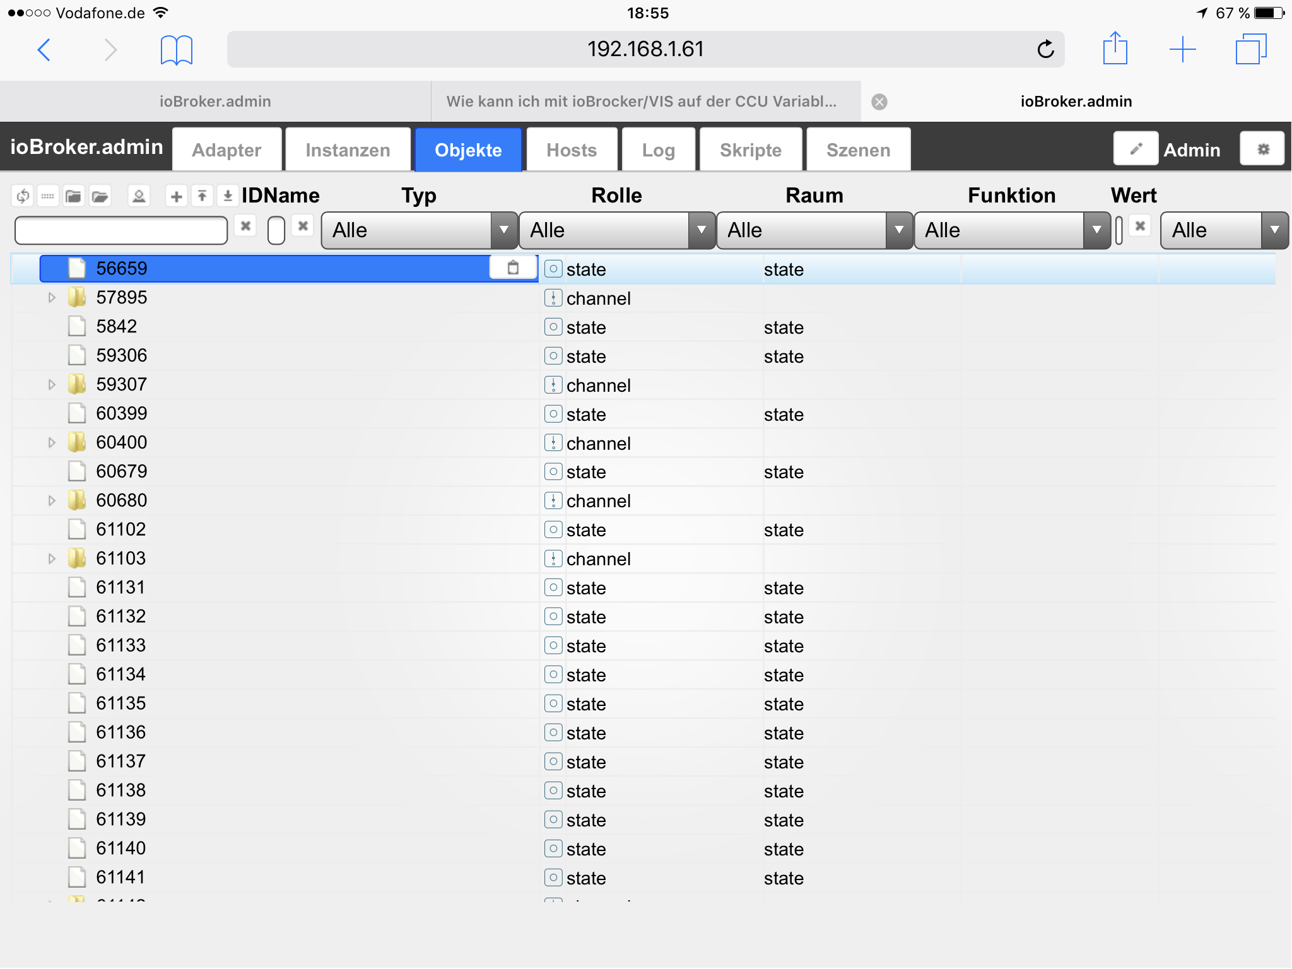Viewport: 1292px width, 969px height.
Task: Expand the 57895 channel folder
Action: click(52, 297)
